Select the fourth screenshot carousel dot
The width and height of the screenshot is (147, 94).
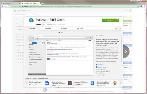pos(63,32)
